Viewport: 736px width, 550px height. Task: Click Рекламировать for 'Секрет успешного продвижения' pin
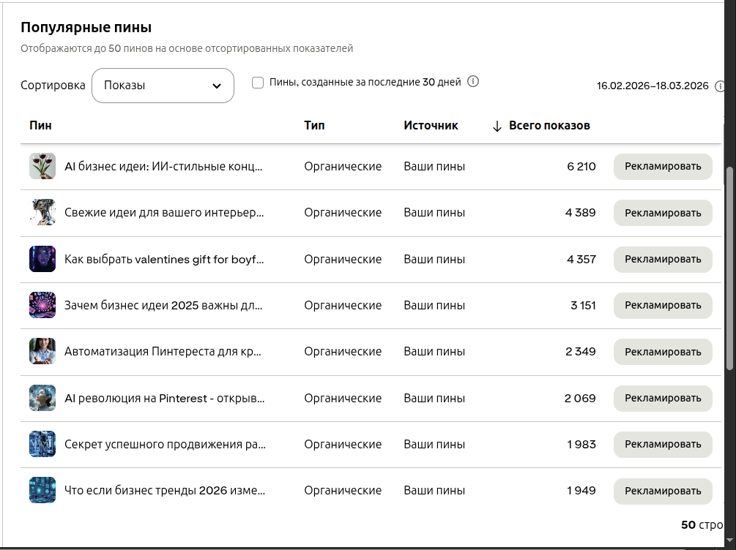coord(663,445)
